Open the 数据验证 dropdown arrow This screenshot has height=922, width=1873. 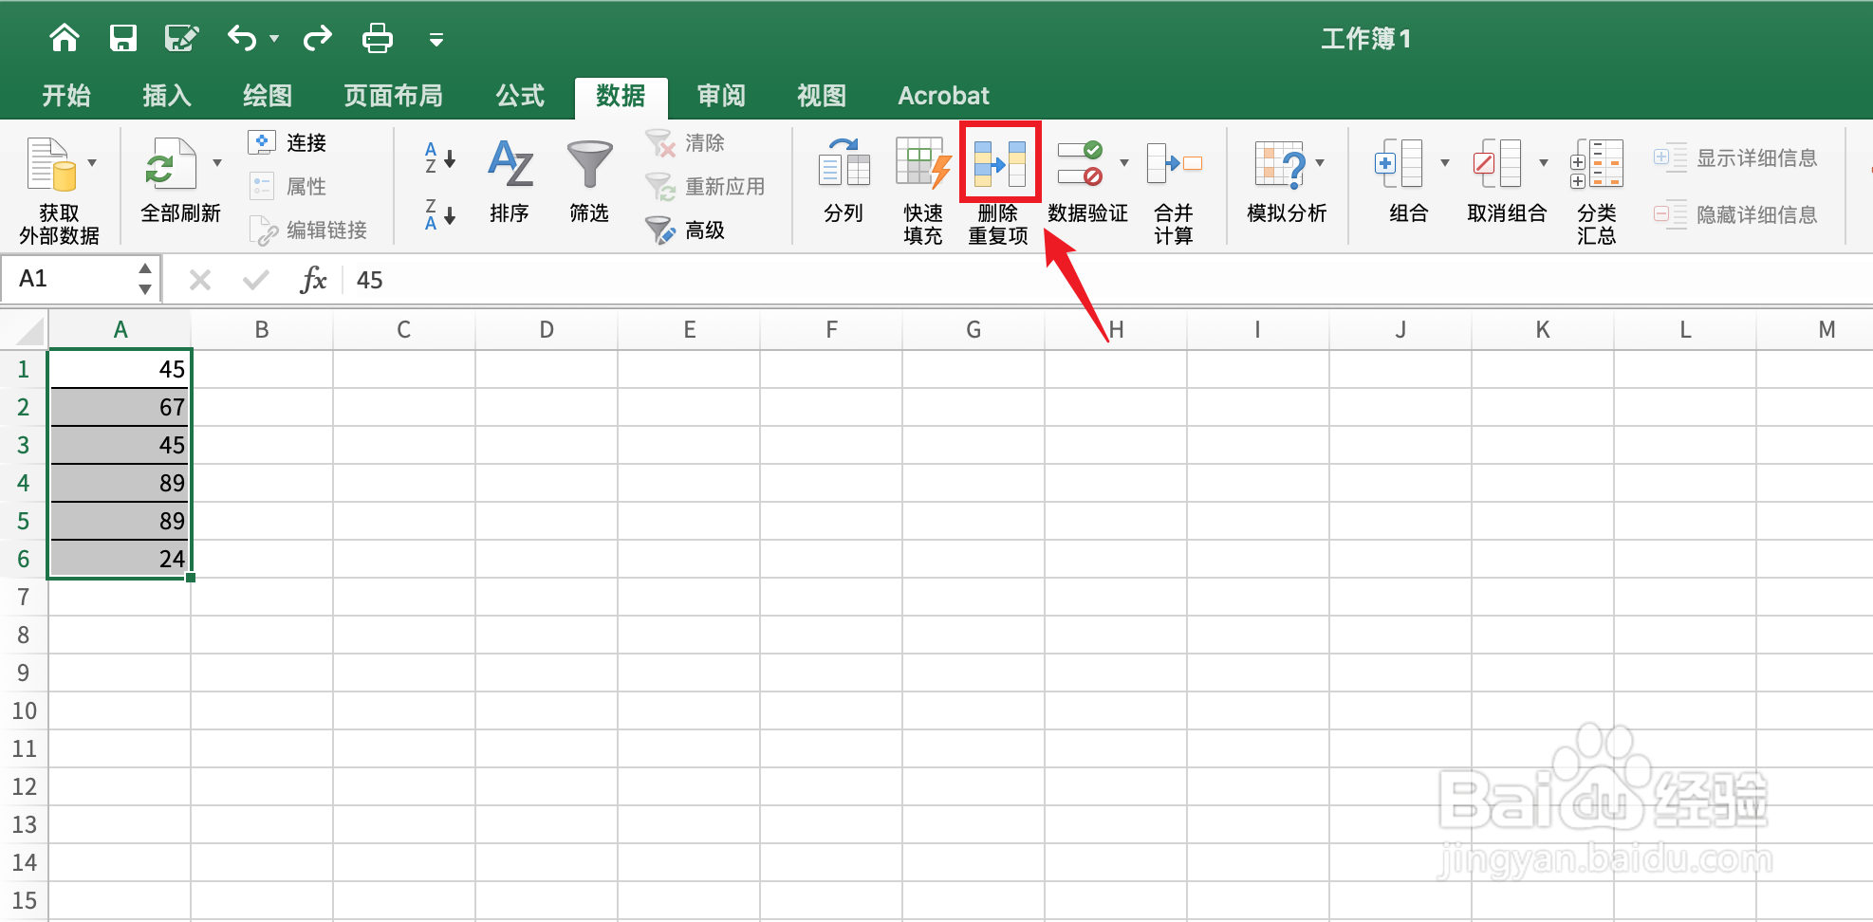pyautogui.click(x=1122, y=161)
